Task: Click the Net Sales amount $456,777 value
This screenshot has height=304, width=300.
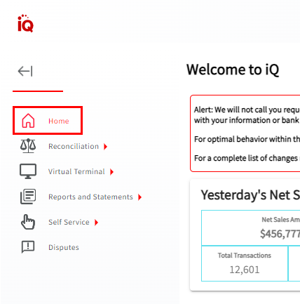Action: pos(280,234)
